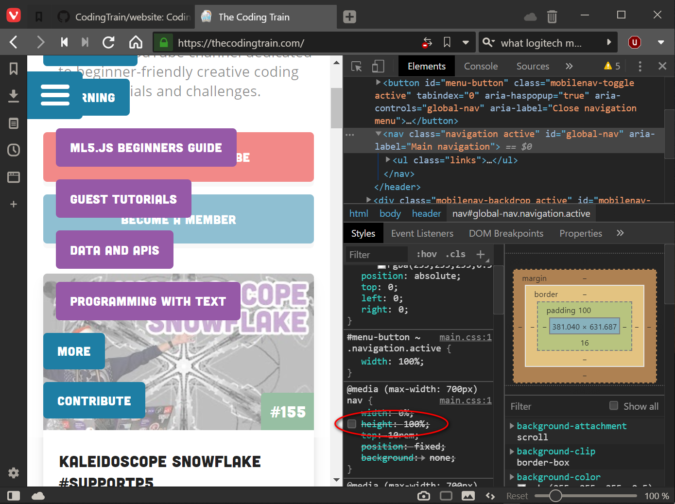Switch to the Console tab

click(x=480, y=66)
